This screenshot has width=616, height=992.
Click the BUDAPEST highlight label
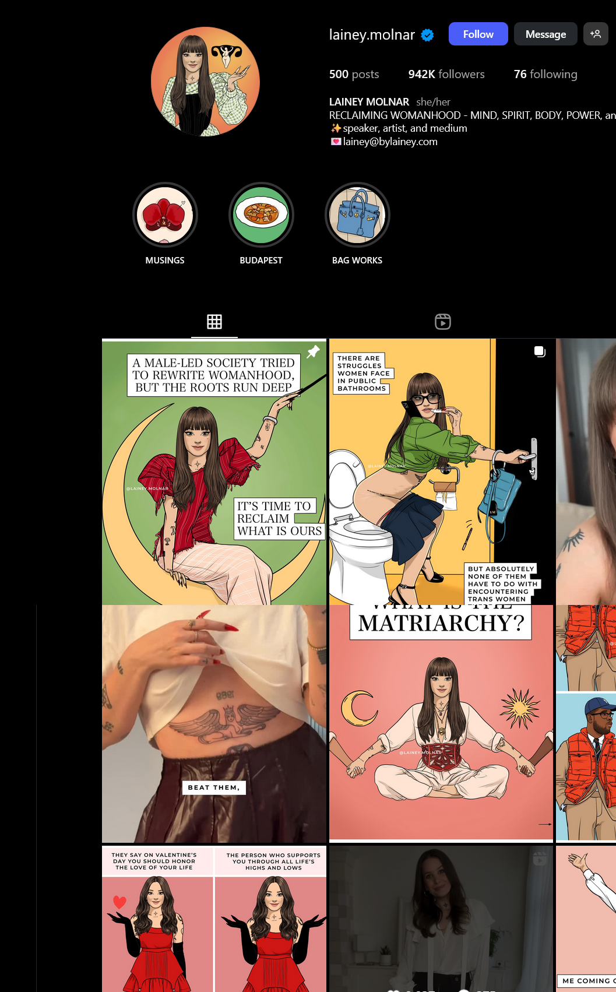pos(261,261)
